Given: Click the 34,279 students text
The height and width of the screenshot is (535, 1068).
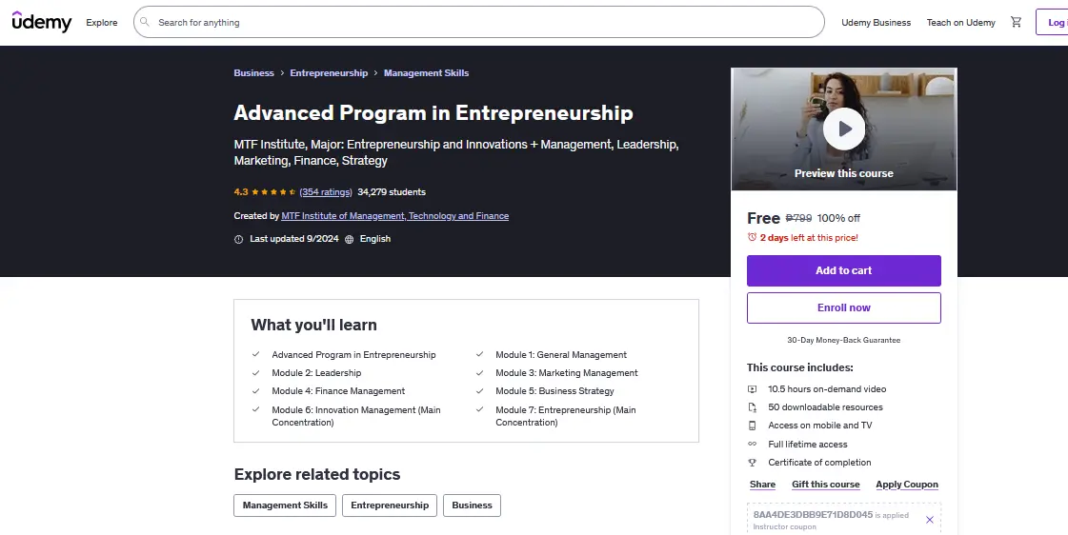Looking at the screenshot, I should point(392,192).
